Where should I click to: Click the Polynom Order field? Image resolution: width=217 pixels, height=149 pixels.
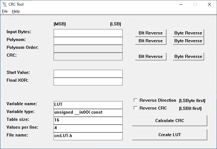[x=88, y=49]
